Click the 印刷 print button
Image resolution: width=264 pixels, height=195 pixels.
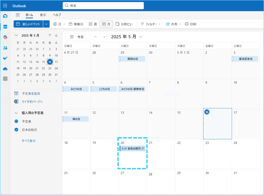(191, 24)
